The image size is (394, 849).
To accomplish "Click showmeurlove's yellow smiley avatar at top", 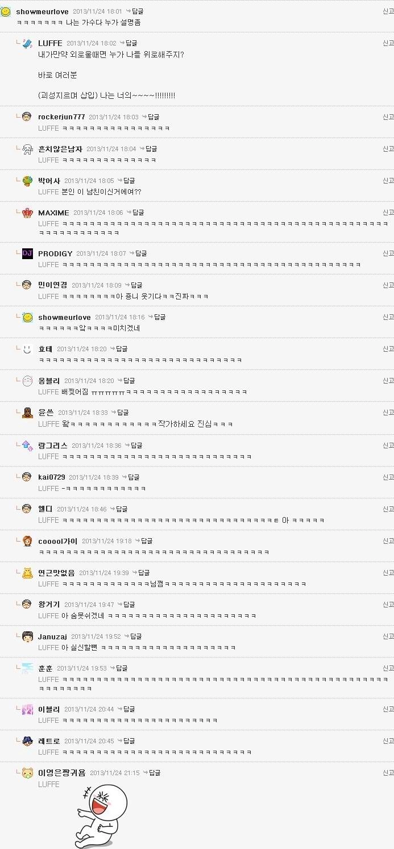I will [x=6, y=11].
